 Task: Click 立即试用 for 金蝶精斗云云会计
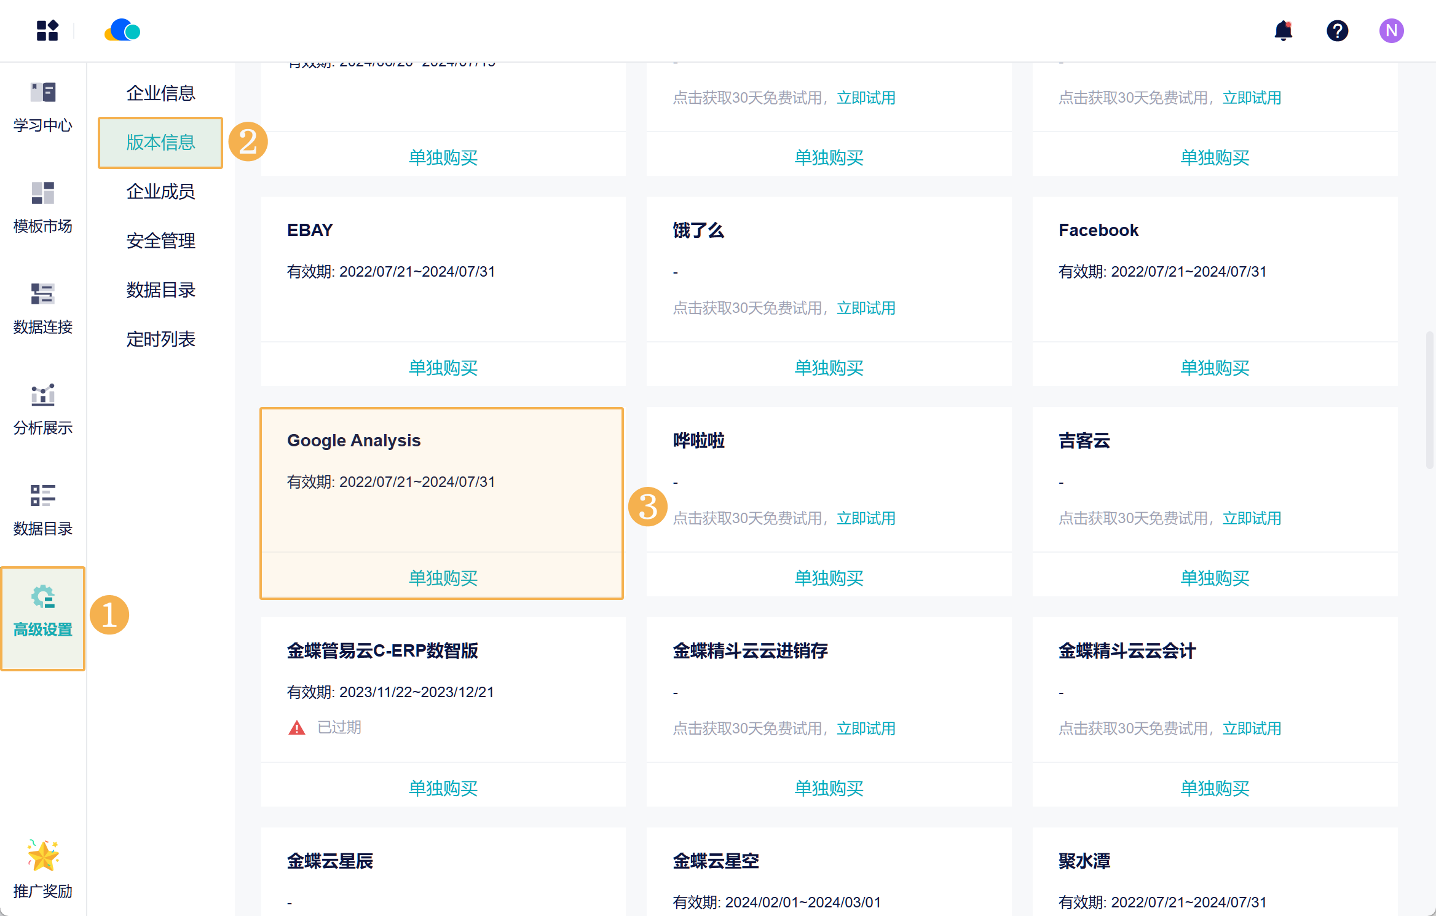(1252, 728)
